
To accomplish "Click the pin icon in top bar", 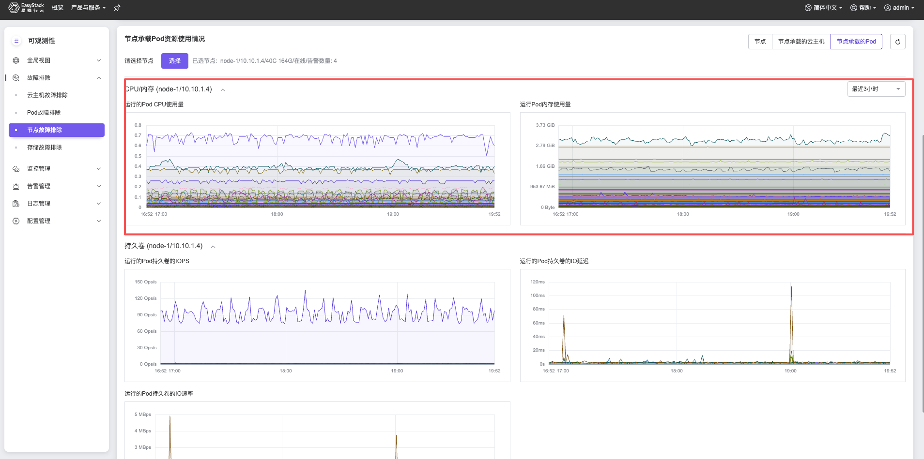I will click(x=117, y=8).
